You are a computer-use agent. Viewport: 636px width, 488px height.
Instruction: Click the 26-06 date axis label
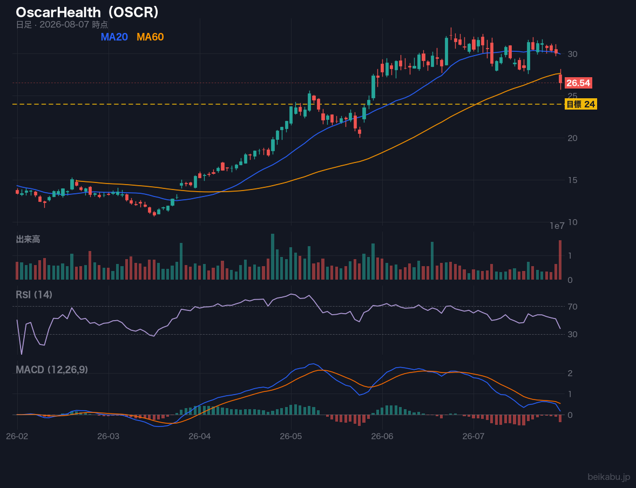point(382,437)
